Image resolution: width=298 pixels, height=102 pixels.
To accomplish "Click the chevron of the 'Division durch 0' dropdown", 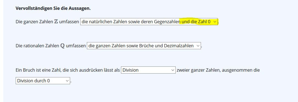I will click(67, 81).
